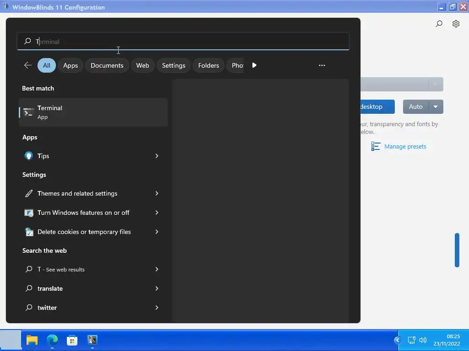Open the Terminal app best match
Screen dimensions: 469x351
93,112
